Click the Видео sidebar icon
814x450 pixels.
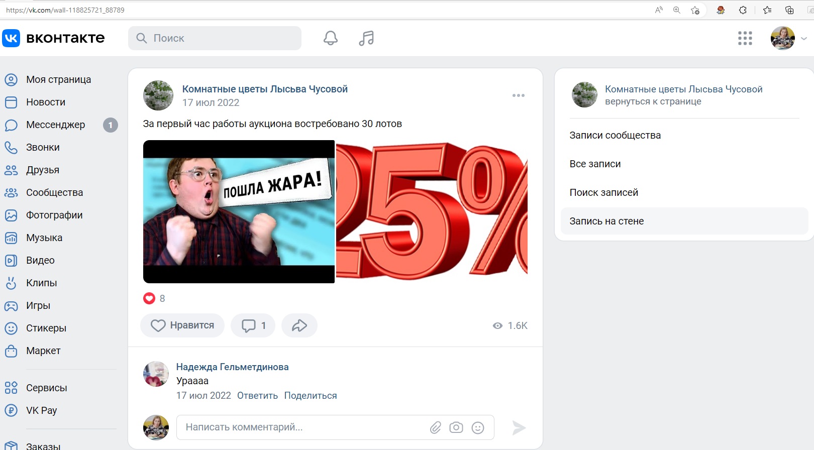[11, 260]
